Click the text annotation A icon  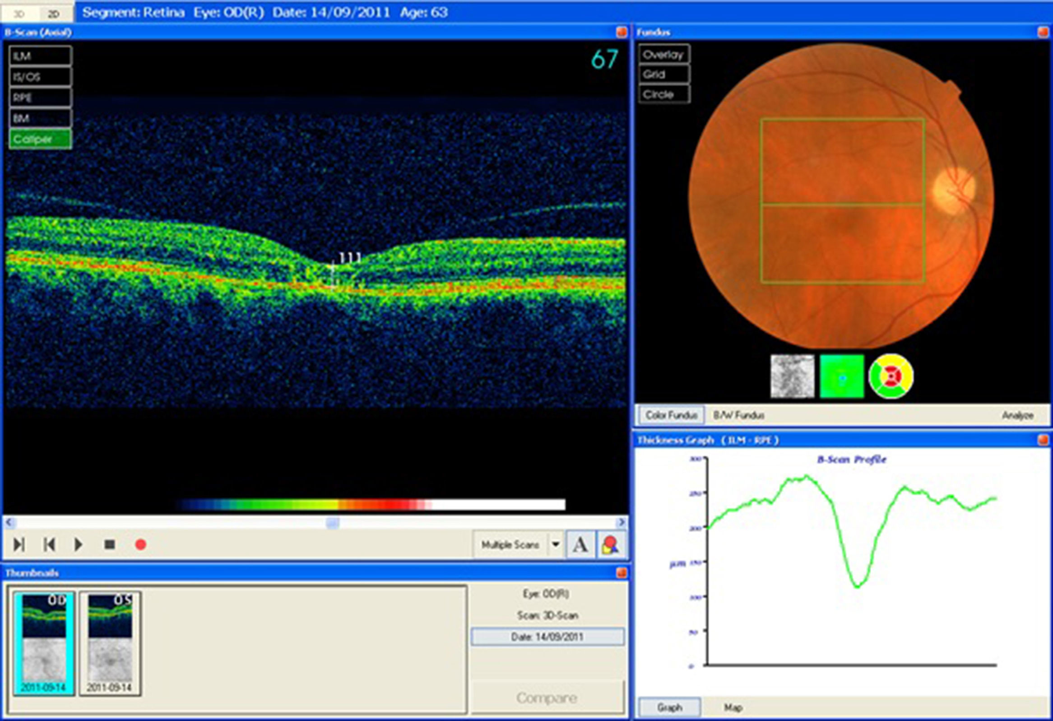(x=580, y=544)
